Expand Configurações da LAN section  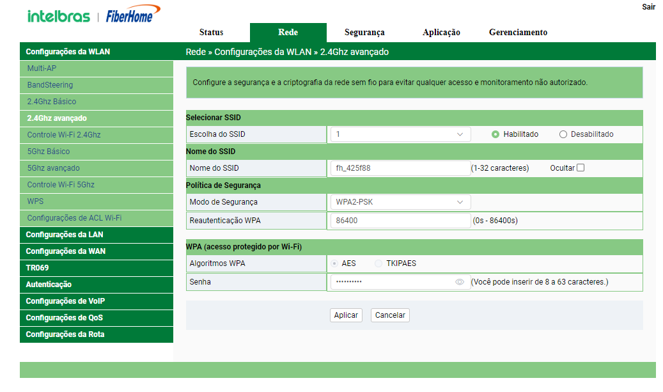pos(97,235)
